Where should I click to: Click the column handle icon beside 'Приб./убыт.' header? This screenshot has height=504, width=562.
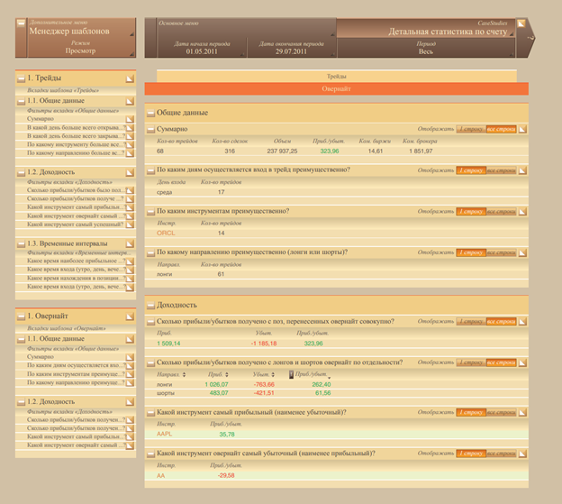[291, 375]
